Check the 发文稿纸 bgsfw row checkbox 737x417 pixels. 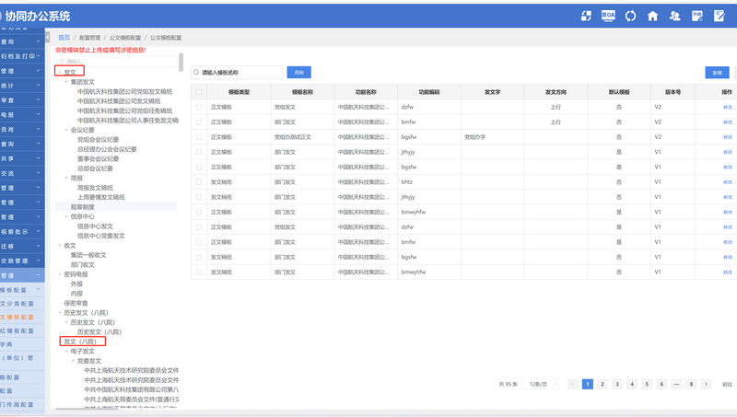click(199, 258)
